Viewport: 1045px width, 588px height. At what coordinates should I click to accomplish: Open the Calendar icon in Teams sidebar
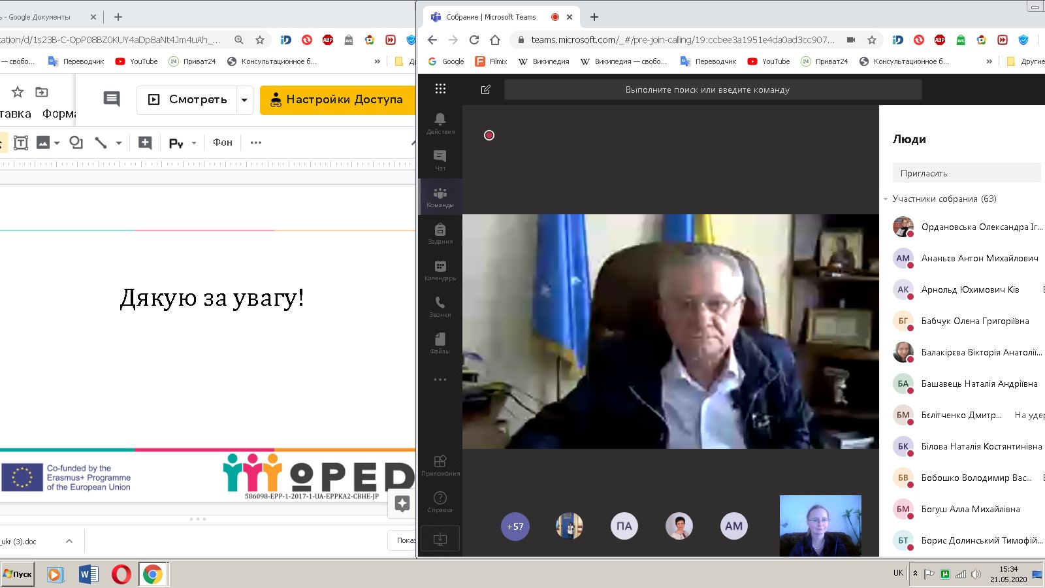point(440,269)
